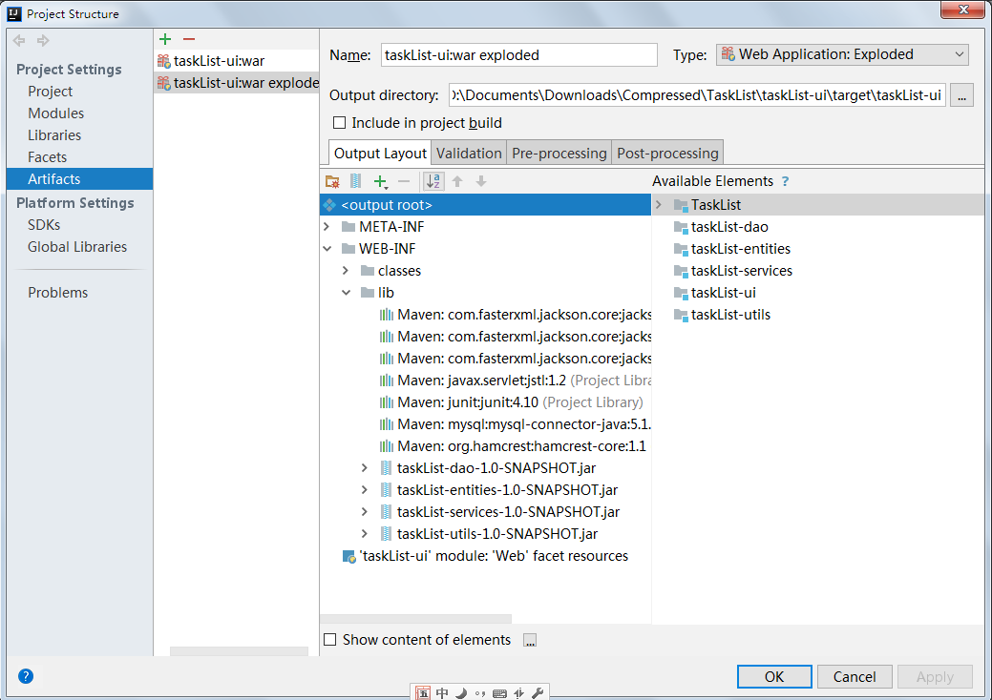The height and width of the screenshot is (700, 992).
Task: Click the back navigation arrow
Action: [19, 41]
